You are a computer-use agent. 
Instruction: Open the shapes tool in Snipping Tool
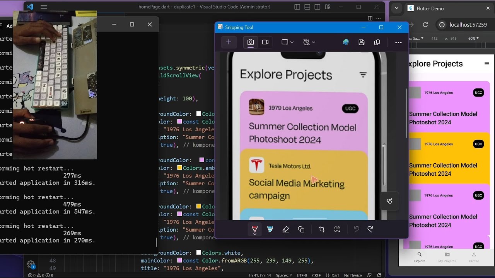click(301, 229)
